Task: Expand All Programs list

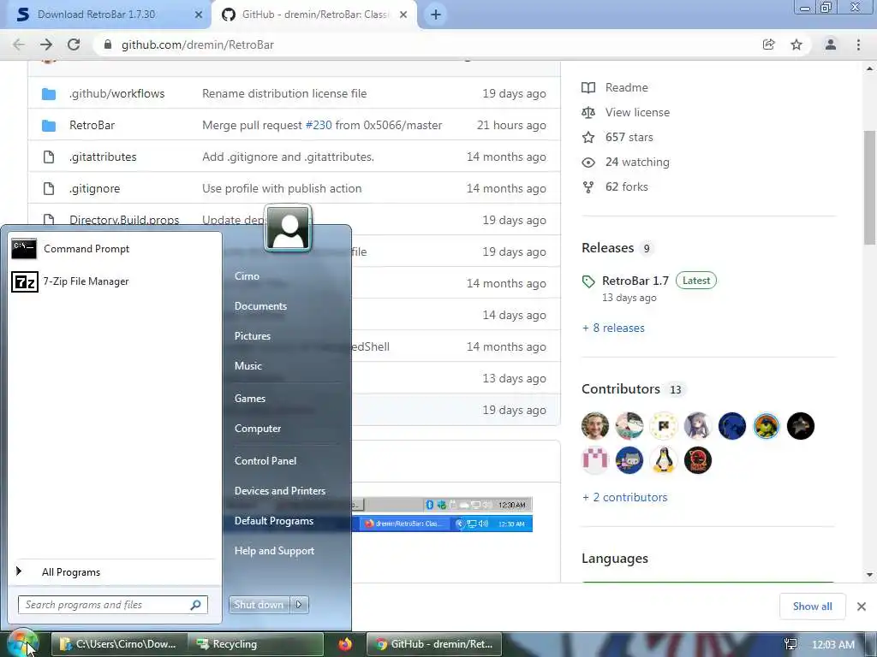Action: 115,572
